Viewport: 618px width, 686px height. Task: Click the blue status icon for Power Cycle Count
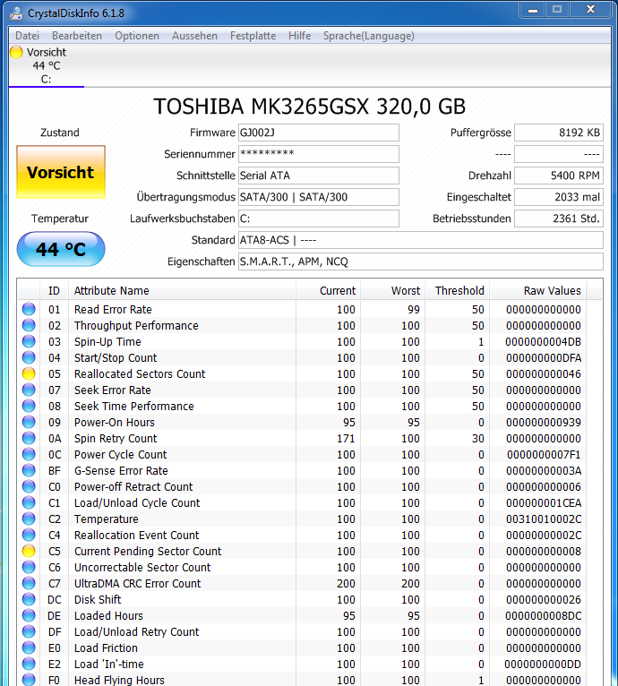[x=29, y=454]
